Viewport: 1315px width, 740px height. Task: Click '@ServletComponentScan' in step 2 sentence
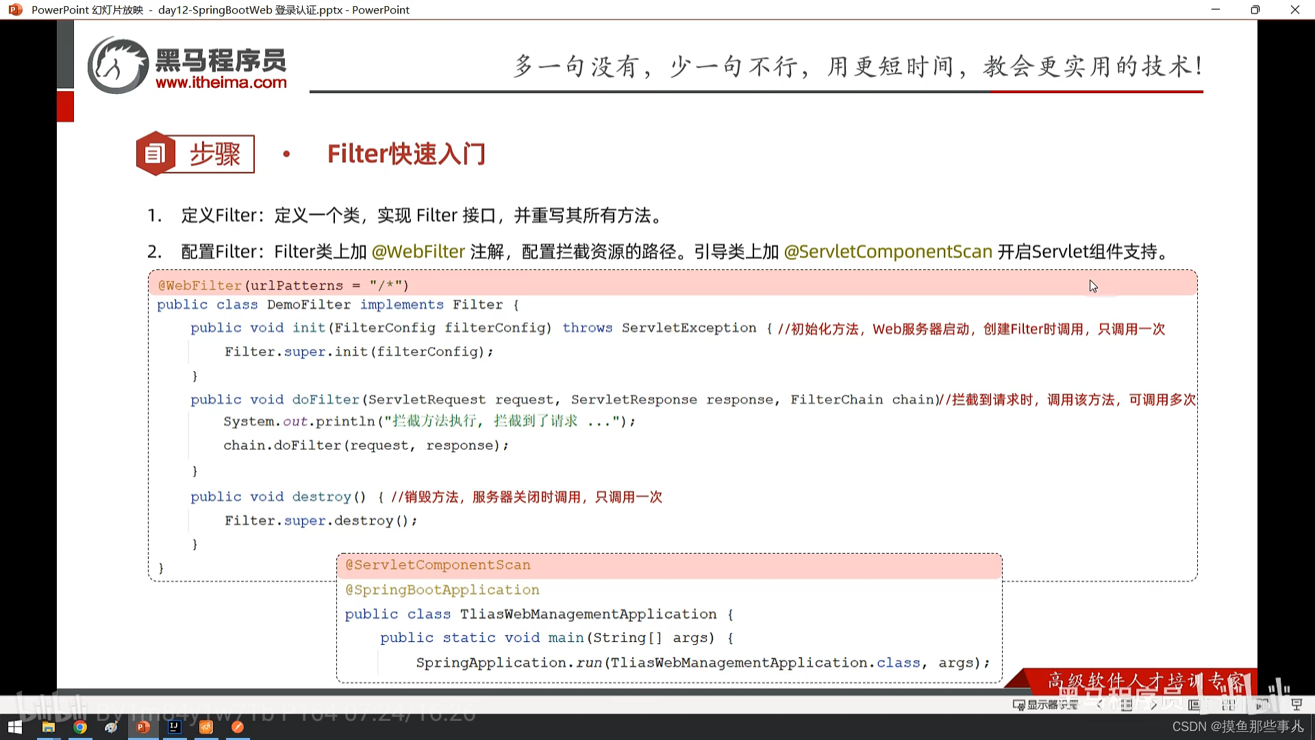(x=888, y=251)
